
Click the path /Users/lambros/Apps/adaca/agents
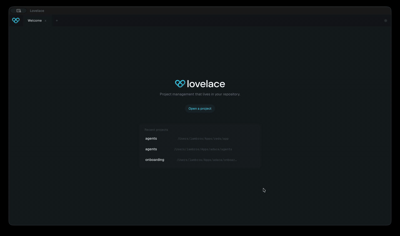click(x=203, y=149)
